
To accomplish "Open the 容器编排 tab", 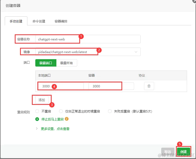I will coord(61,21).
